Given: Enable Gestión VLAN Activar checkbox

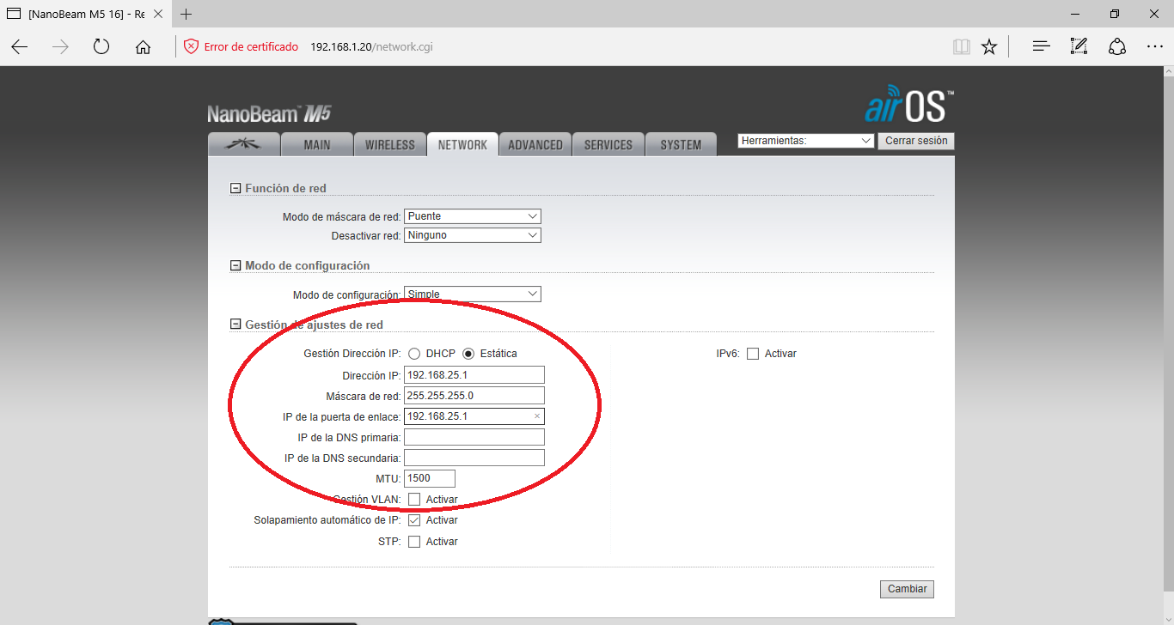Looking at the screenshot, I should (414, 500).
